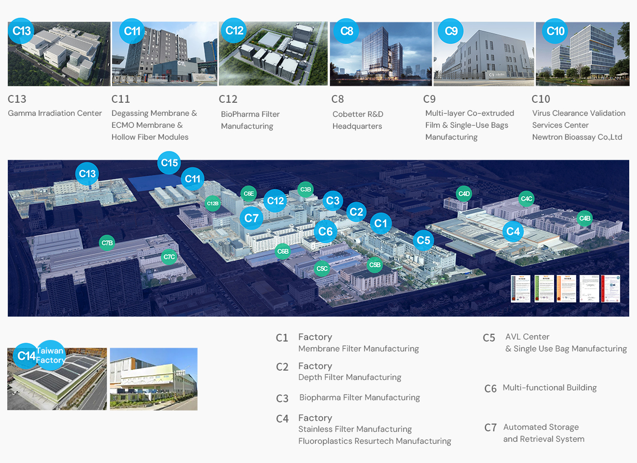Select the Membrane Filter Manufacturing legend entry
The image size is (637, 463).
click(x=358, y=349)
